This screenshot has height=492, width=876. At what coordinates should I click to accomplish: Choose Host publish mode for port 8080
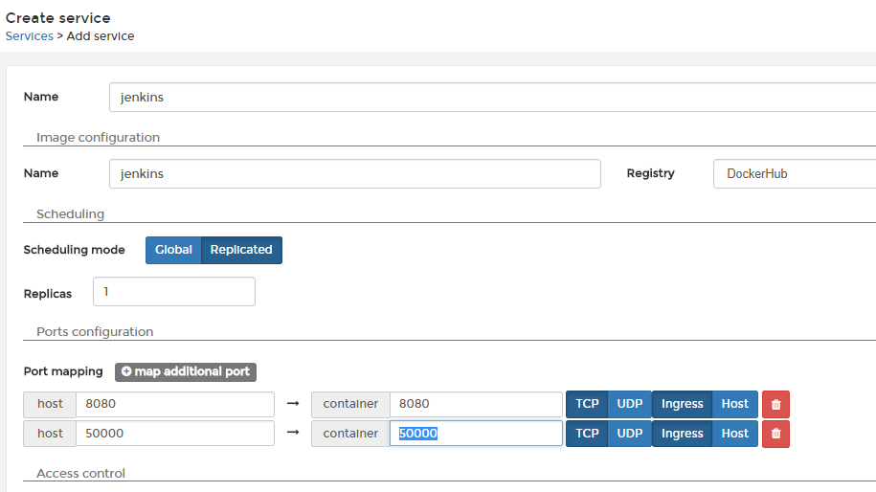(x=734, y=404)
